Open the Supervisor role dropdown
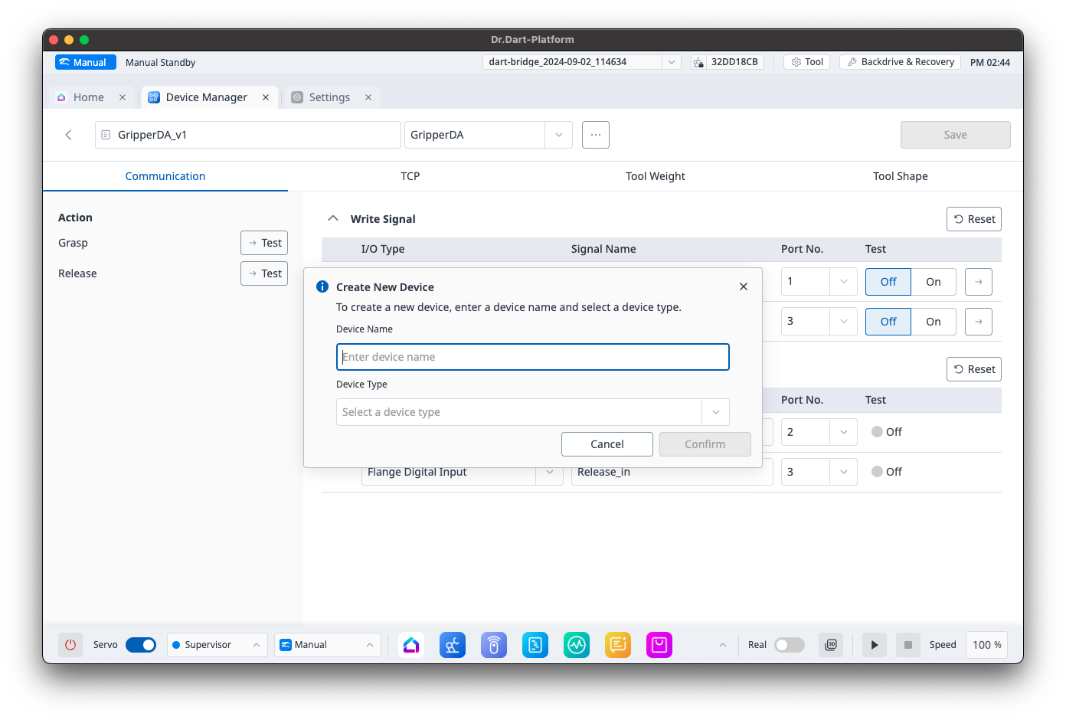1066x720 pixels. click(217, 645)
